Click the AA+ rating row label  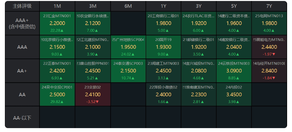22,71
